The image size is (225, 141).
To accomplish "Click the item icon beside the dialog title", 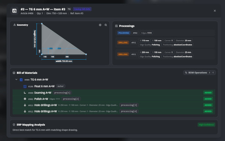I will pos(15,11).
